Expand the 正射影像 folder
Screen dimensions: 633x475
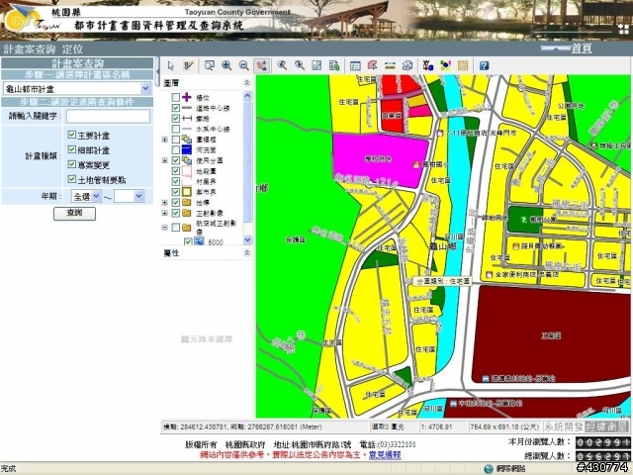tap(165, 213)
